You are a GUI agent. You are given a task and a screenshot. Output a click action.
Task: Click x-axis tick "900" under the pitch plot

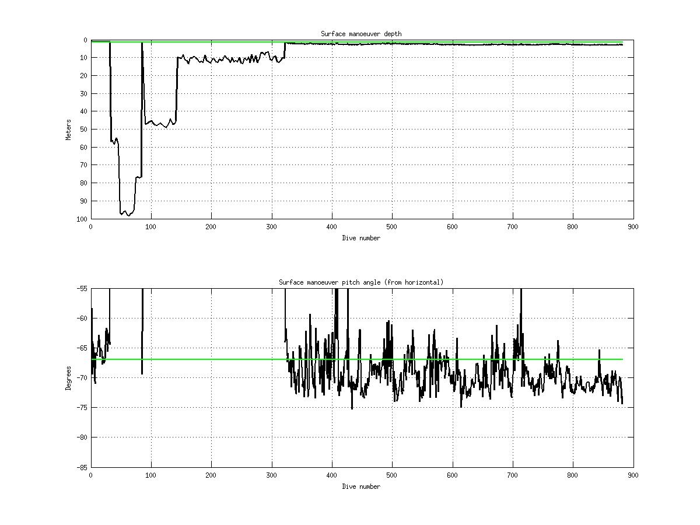[633, 475]
